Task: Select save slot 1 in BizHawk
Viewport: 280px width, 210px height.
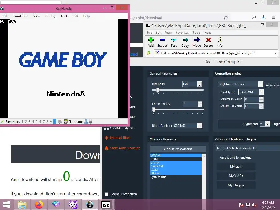Action: tap(22, 122)
